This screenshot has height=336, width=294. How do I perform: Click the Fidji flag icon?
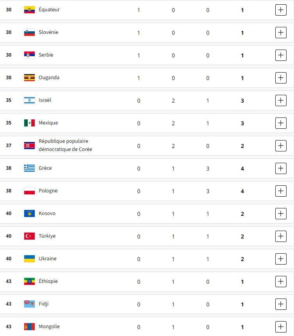(29, 304)
